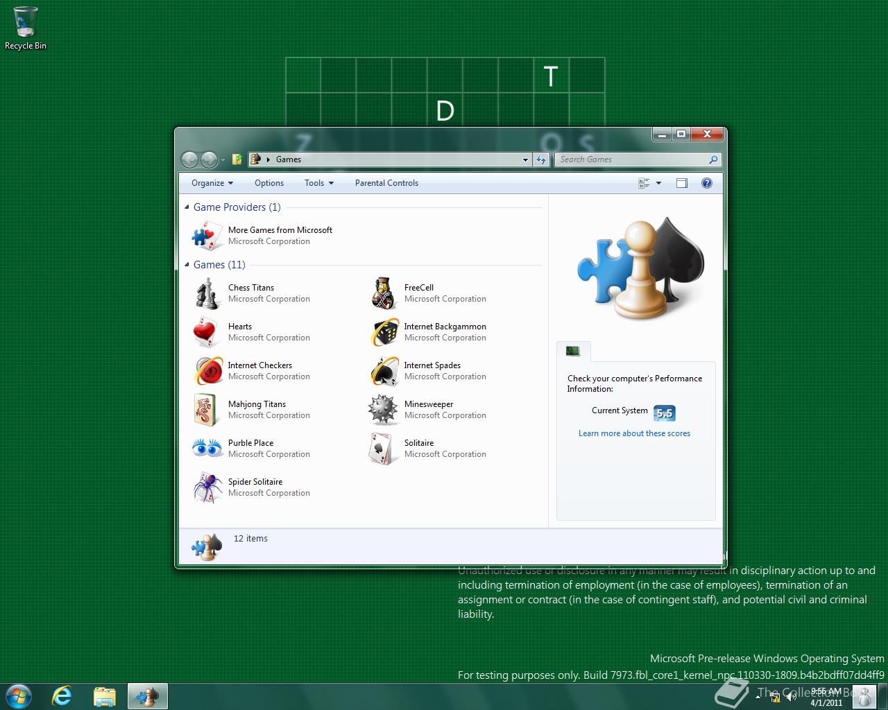This screenshot has height=710, width=888.
Task: Select the Spider Solitaire spider icon
Action: [207, 487]
